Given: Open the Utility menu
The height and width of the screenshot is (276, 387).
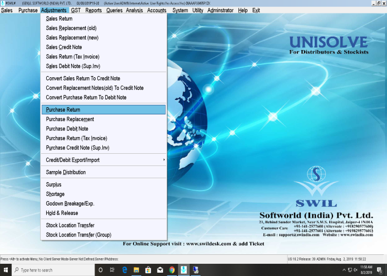Looking at the screenshot, I should [x=198, y=11].
